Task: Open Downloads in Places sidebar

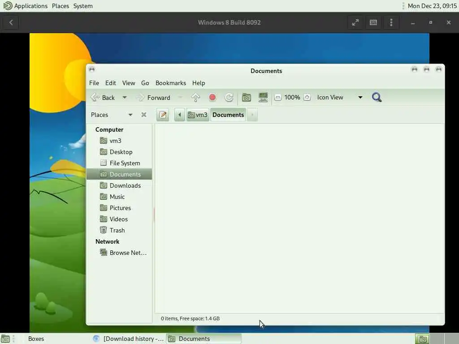Action: click(x=119, y=185)
